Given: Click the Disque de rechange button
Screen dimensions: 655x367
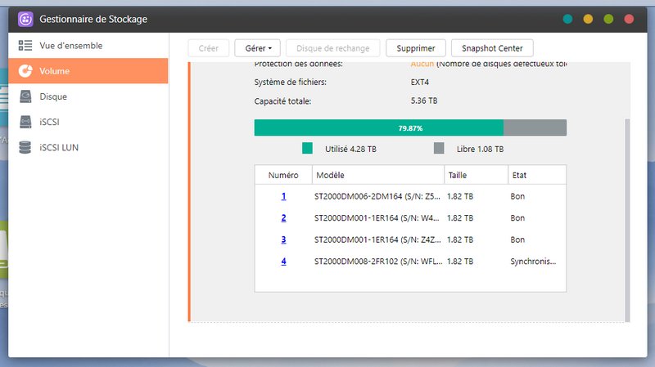Looking at the screenshot, I should click(x=333, y=48).
